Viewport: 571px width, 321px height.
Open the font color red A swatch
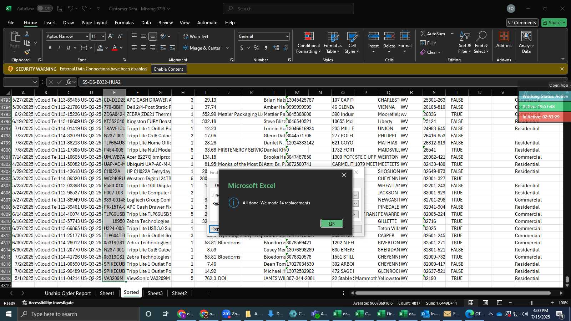pos(115,48)
